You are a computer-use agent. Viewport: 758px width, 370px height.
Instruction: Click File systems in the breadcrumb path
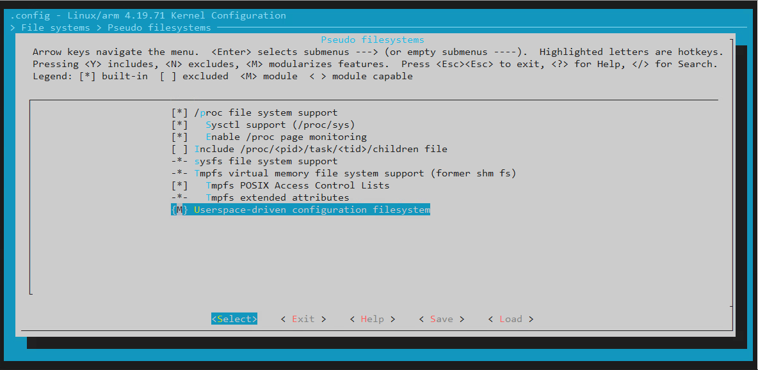[x=56, y=27]
